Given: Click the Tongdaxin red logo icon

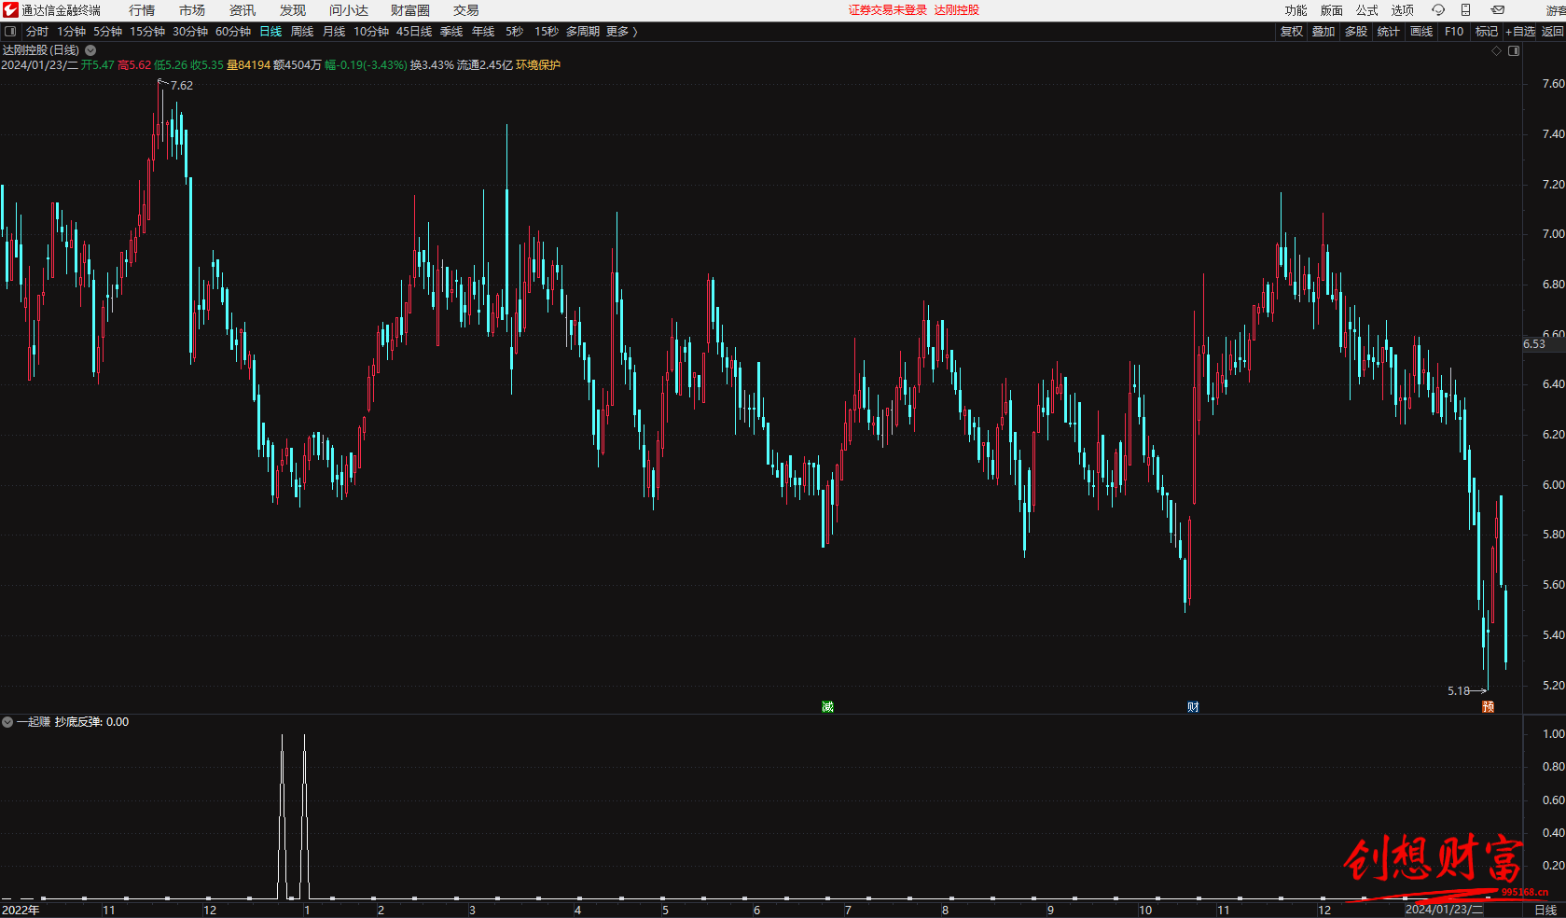Looking at the screenshot, I should 10,10.
